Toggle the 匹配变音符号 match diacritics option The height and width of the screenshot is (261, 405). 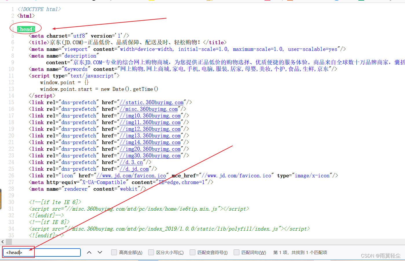tap(193, 252)
